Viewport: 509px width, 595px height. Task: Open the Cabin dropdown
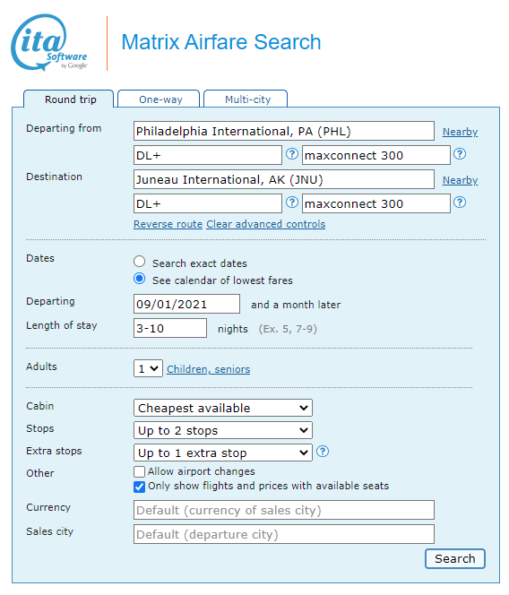[223, 408]
